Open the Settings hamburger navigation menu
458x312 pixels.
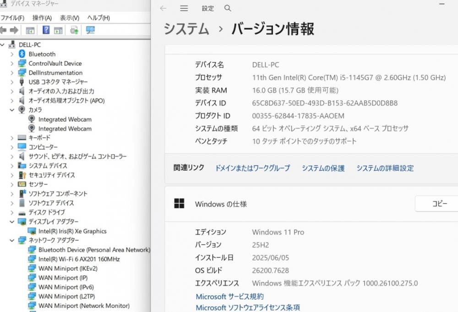point(184,8)
